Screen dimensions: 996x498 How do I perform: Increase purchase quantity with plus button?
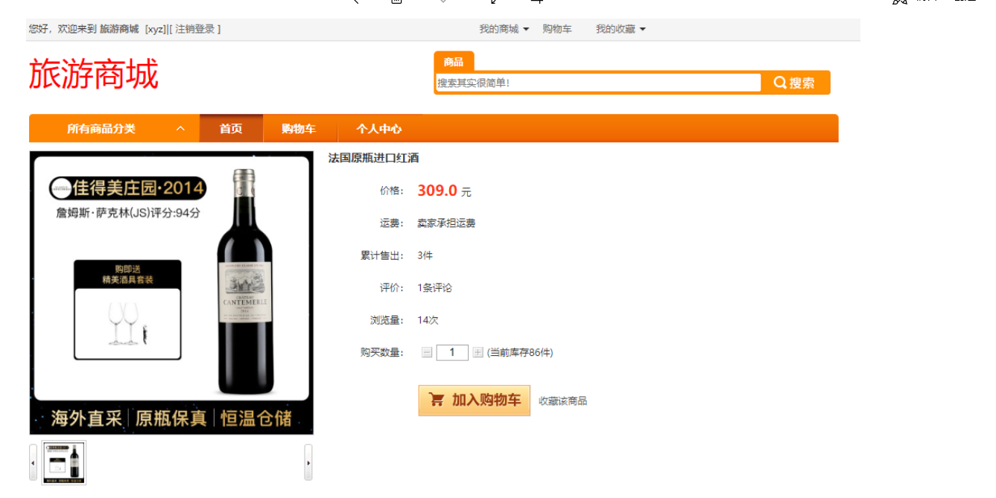click(x=478, y=352)
